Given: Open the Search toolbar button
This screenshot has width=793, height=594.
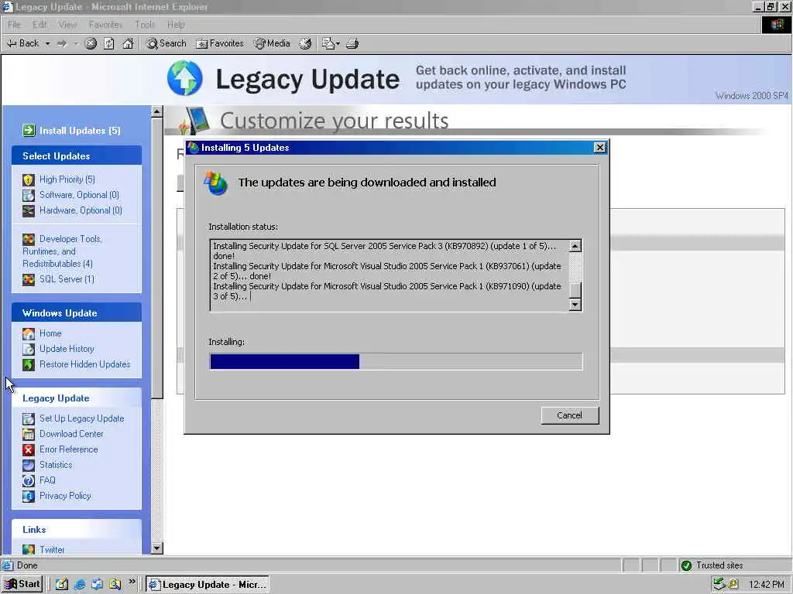Looking at the screenshot, I should pos(166,43).
